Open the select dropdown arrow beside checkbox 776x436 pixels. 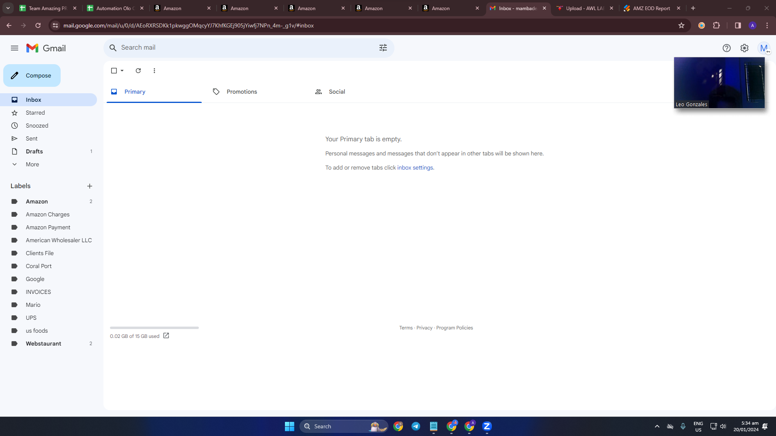pyautogui.click(x=122, y=71)
